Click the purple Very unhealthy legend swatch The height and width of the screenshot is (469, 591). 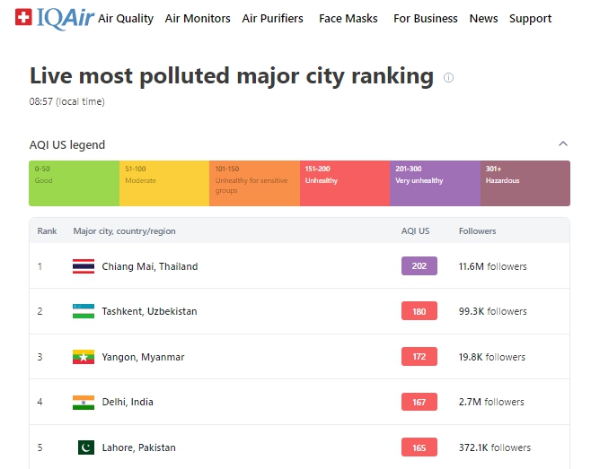tap(435, 183)
